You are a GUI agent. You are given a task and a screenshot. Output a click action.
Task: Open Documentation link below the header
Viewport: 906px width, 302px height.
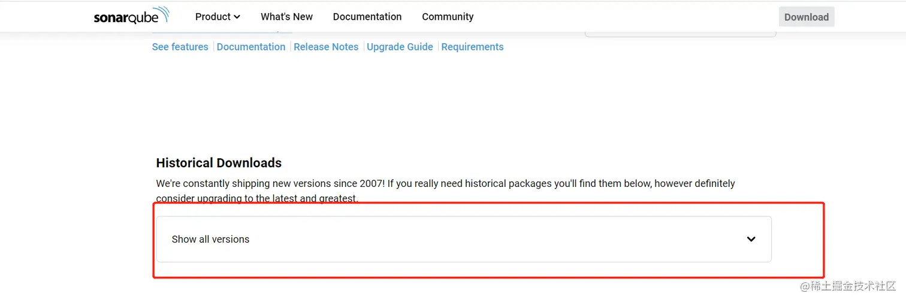click(251, 47)
